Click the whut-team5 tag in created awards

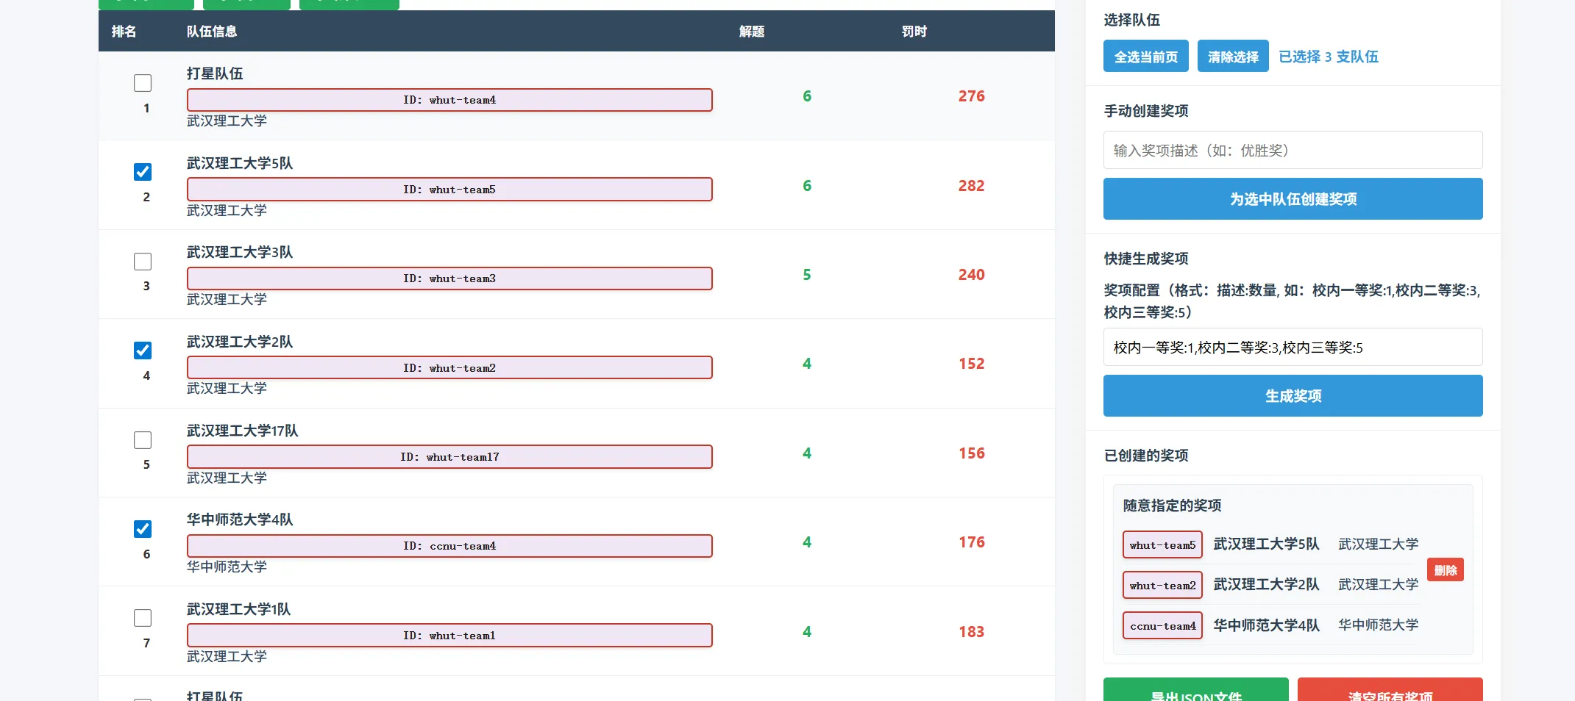click(x=1162, y=545)
